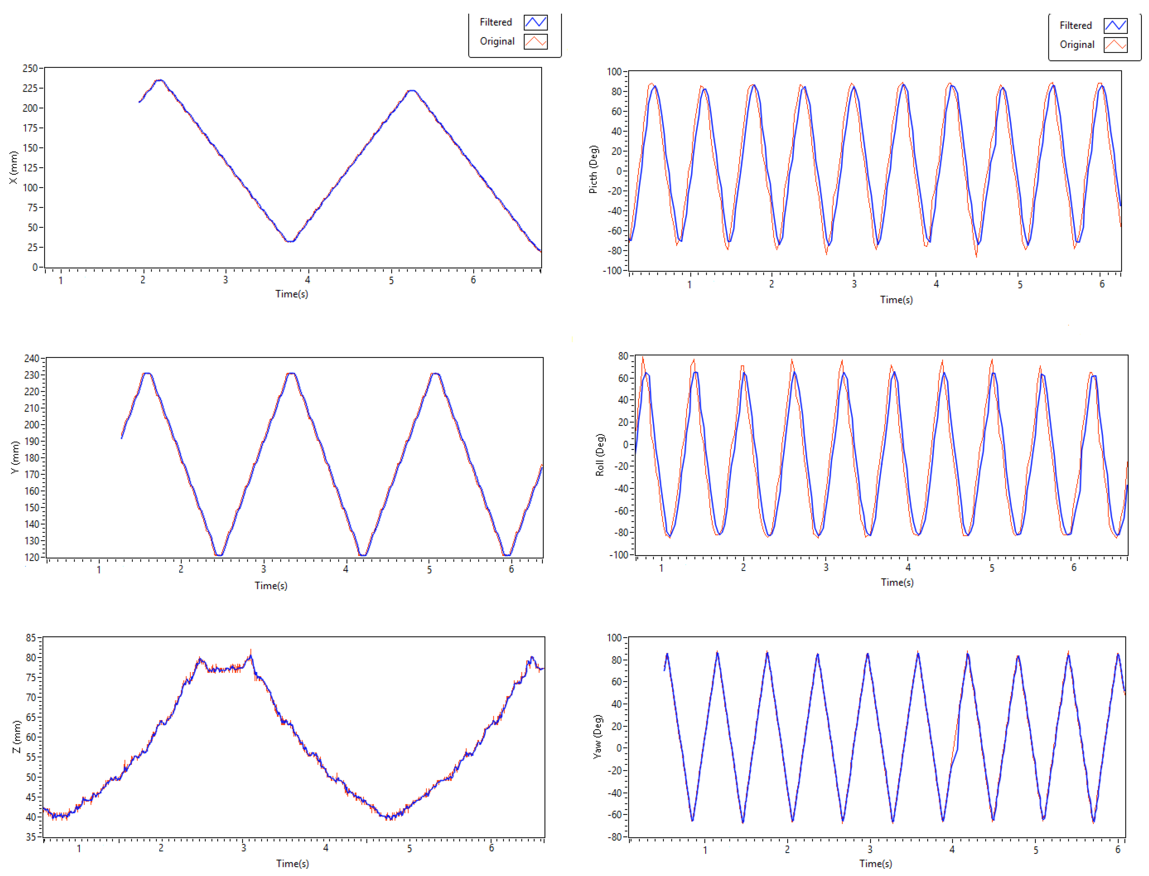
Task: Click the Time(s) label under the Yaw graph
Action: tap(875, 863)
